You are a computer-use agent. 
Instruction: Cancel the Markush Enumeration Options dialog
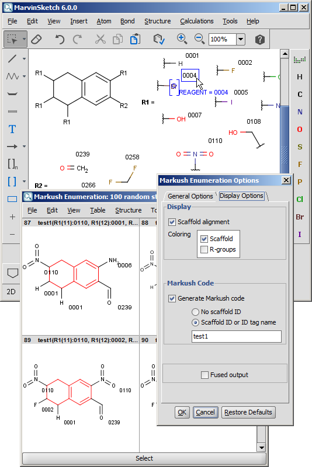pyautogui.click(x=205, y=412)
